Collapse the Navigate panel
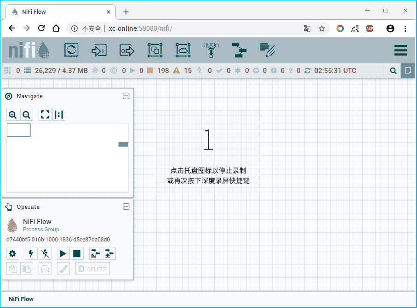 pos(126,96)
